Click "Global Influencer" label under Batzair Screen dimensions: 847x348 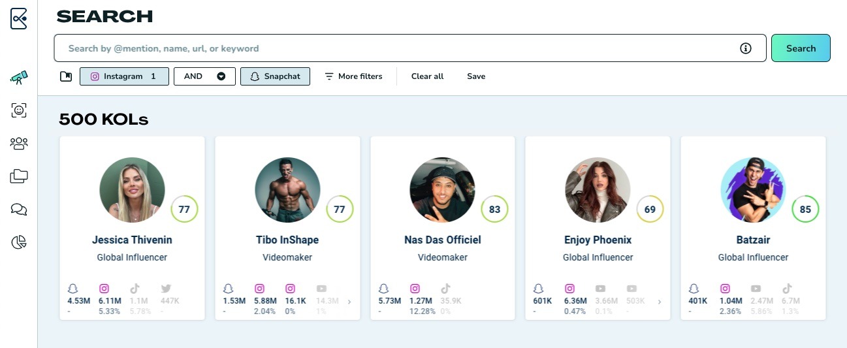pyautogui.click(x=753, y=257)
